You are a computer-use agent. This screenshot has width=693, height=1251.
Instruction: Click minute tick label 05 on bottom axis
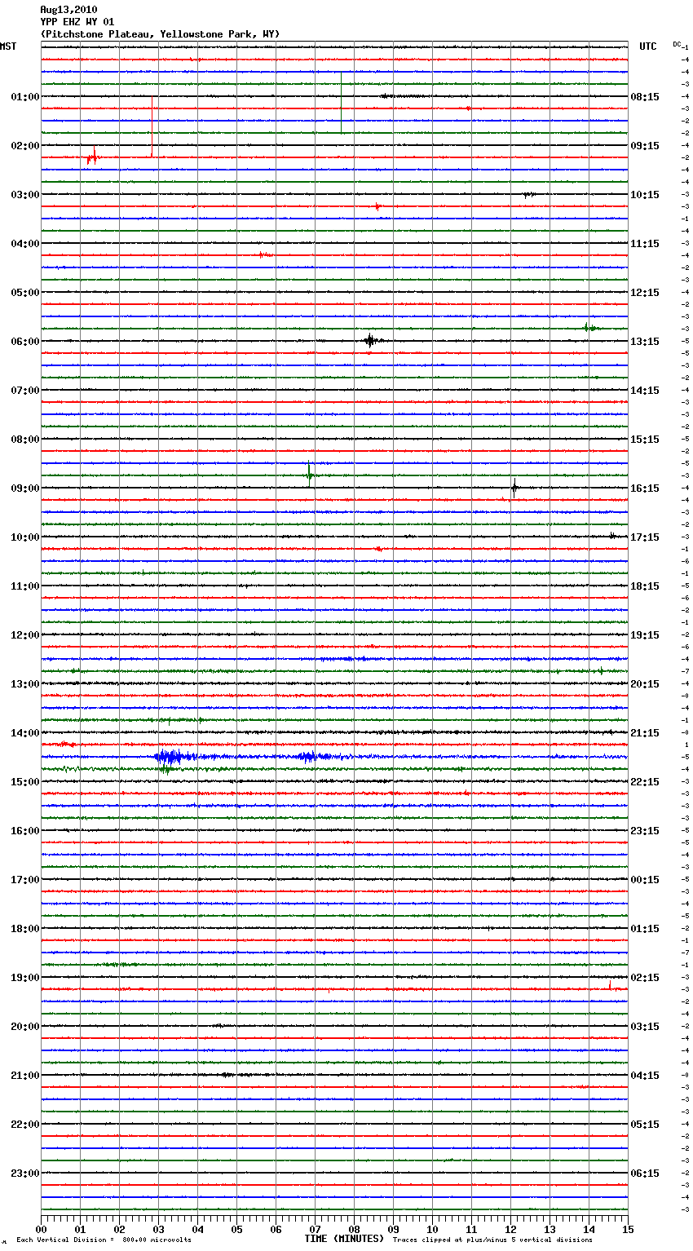(x=236, y=1229)
